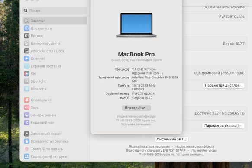This screenshot has width=252, height=168.
Task: Open the Displays (Дисплеї) icon
Action: [x=27, y=59]
